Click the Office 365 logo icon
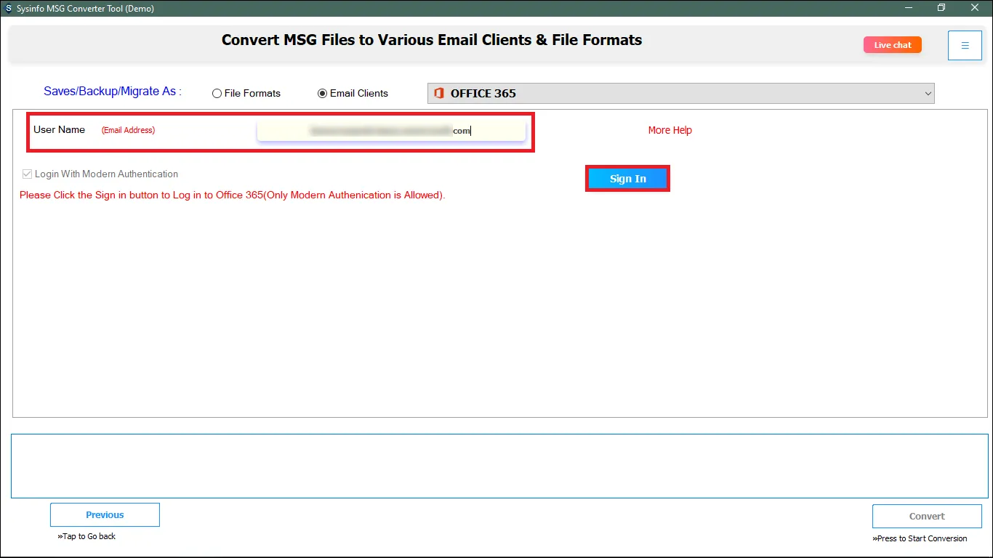The height and width of the screenshot is (558, 993). (x=438, y=93)
